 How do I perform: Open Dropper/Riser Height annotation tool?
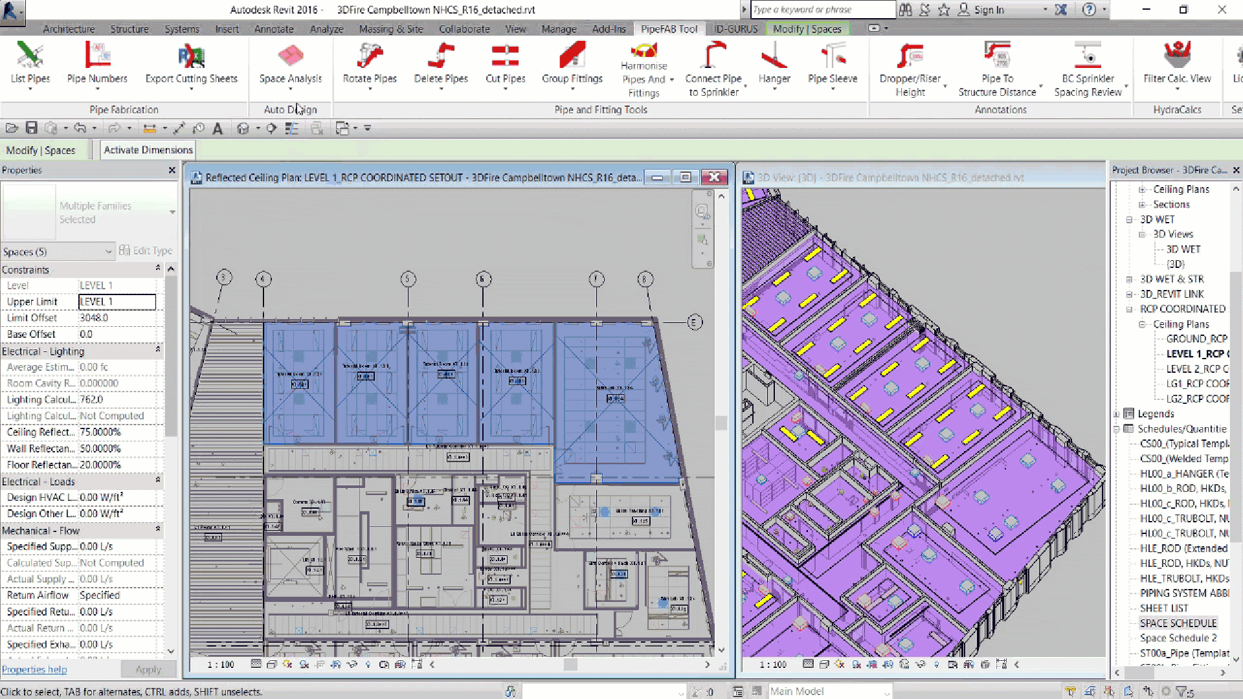coord(910,69)
